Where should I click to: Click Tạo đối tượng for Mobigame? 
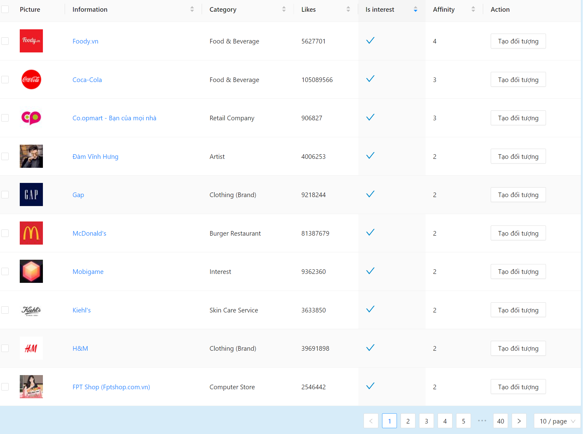click(x=518, y=271)
